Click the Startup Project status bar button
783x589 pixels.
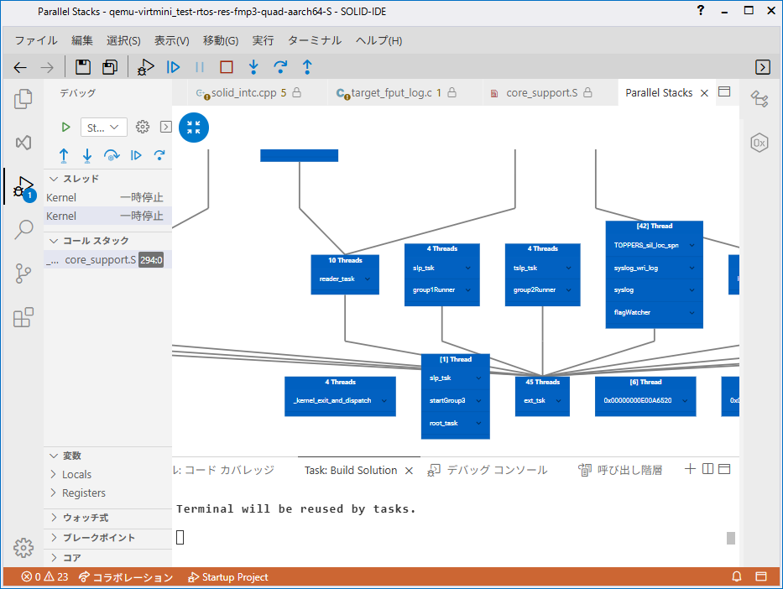228,577
